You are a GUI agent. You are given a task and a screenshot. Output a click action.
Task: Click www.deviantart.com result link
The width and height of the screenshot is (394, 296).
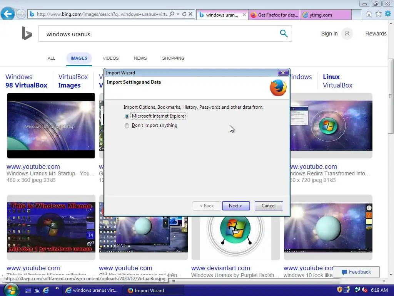pyautogui.click(x=220, y=268)
